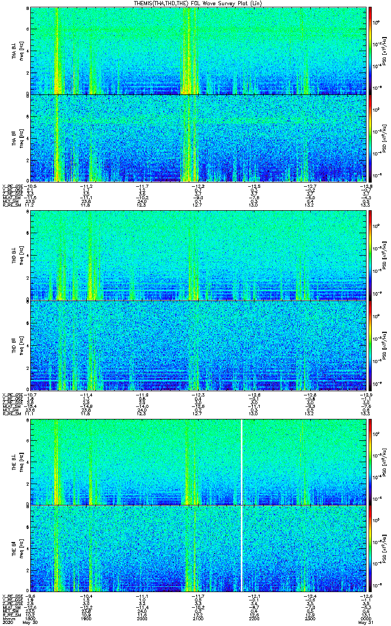Click the THA B-parallel PSD color bar
Image resolution: width=391 pixels, height=626 pixels.
coord(370,138)
